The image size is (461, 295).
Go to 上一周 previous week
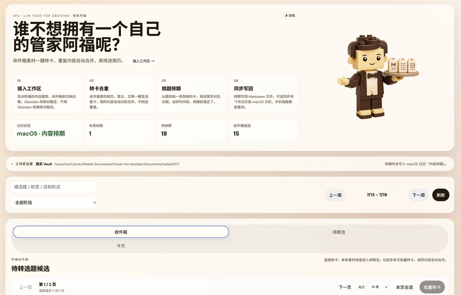pos(335,195)
